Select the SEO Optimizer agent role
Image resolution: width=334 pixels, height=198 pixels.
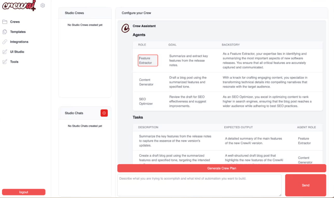pyautogui.click(x=146, y=101)
